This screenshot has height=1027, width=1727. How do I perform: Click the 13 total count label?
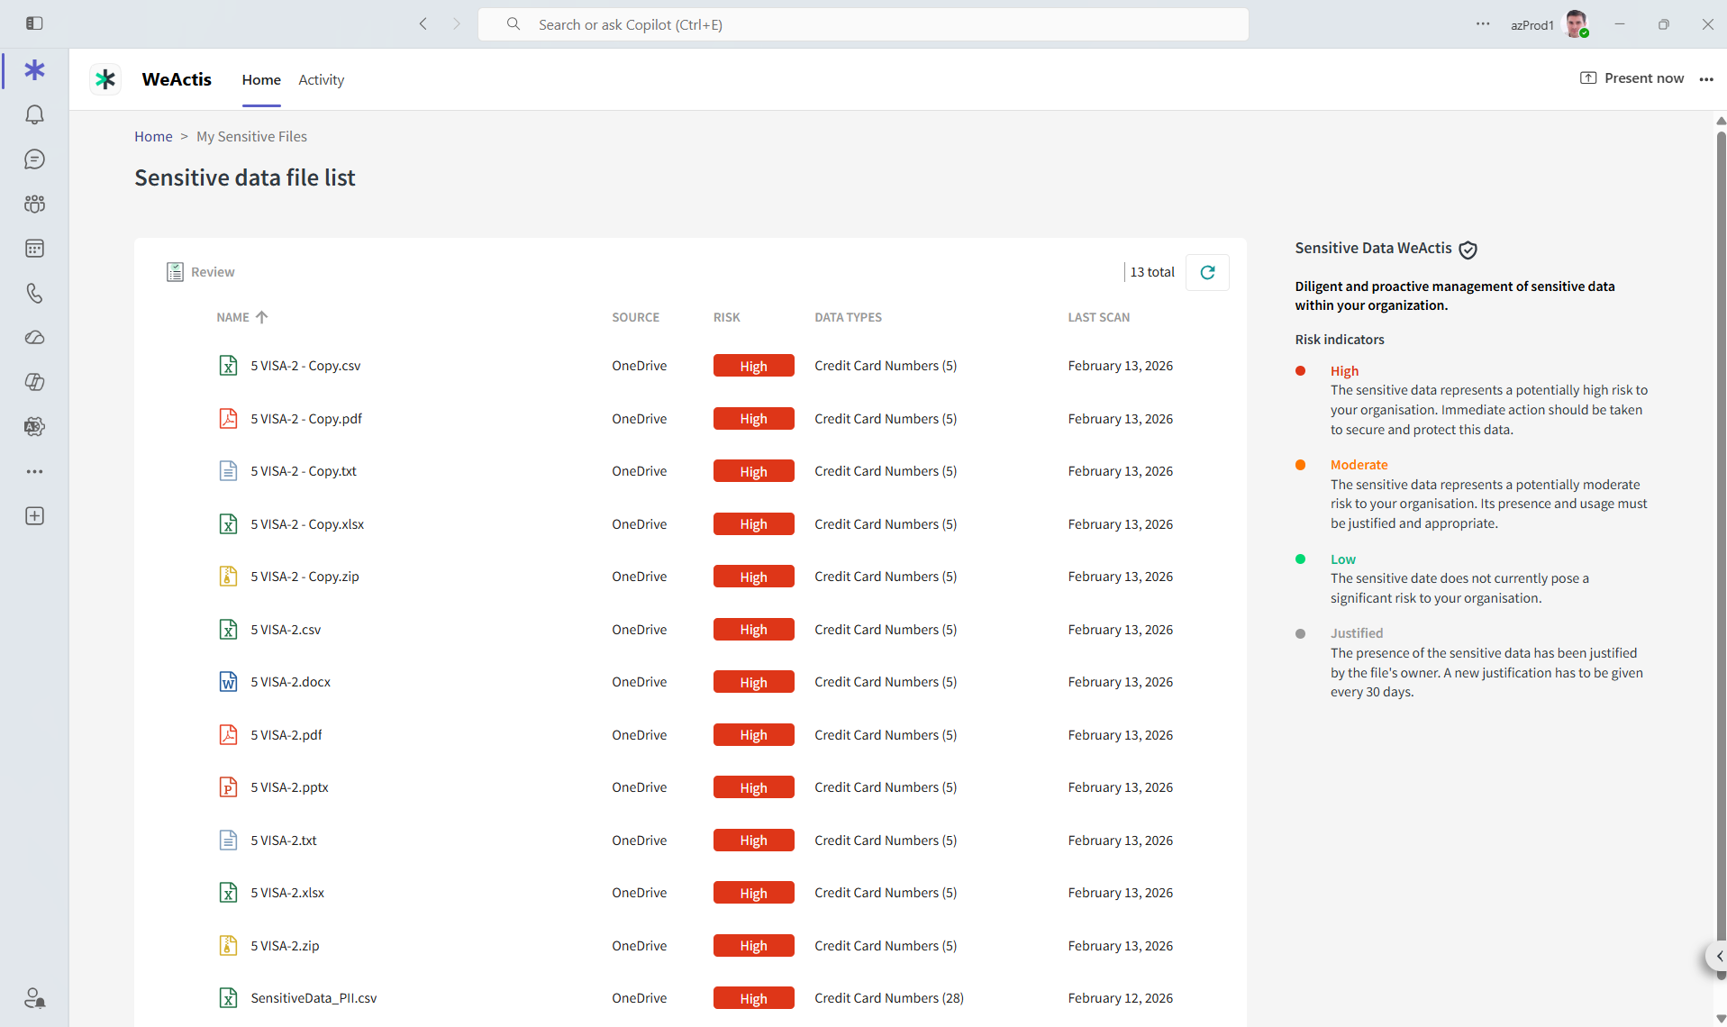1152,272
